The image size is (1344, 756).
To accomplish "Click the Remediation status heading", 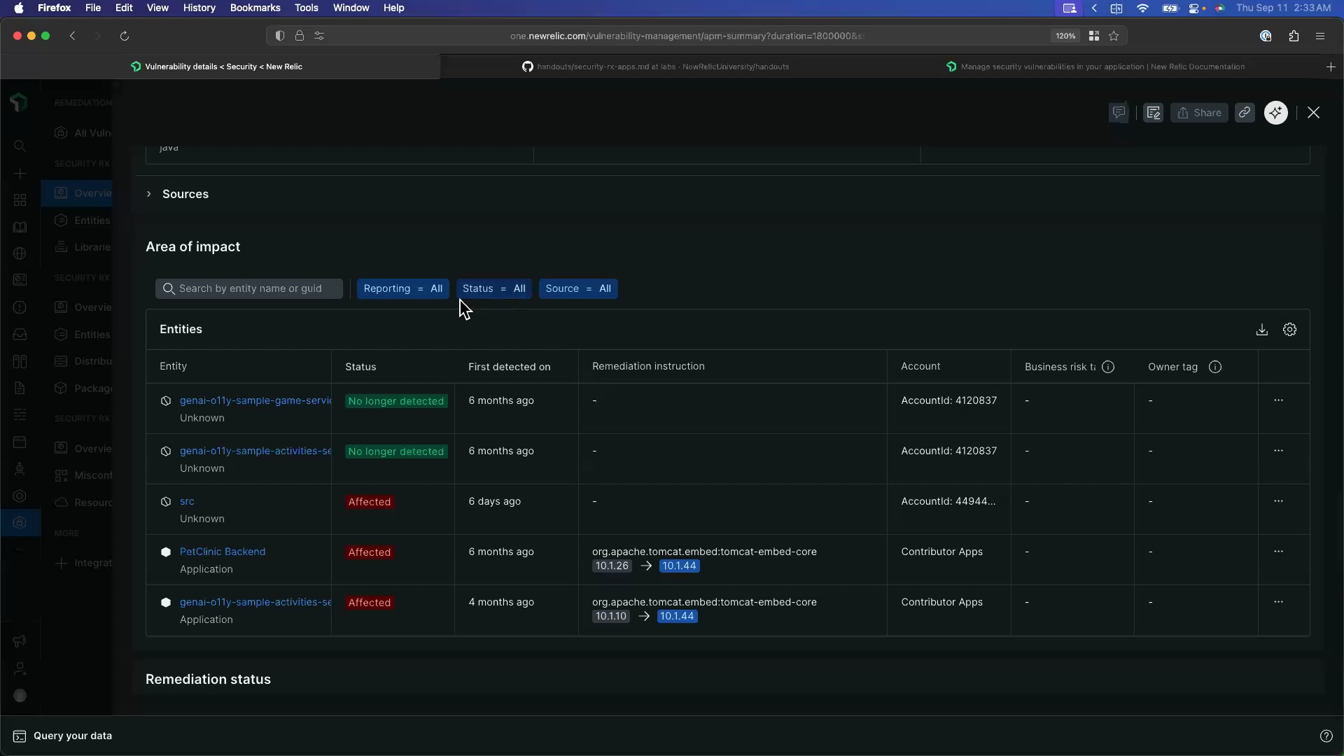I will click(208, 679).
